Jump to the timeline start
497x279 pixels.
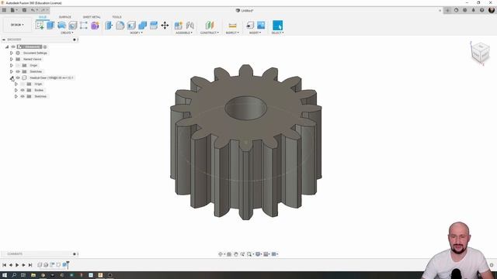tap(5, 265)
